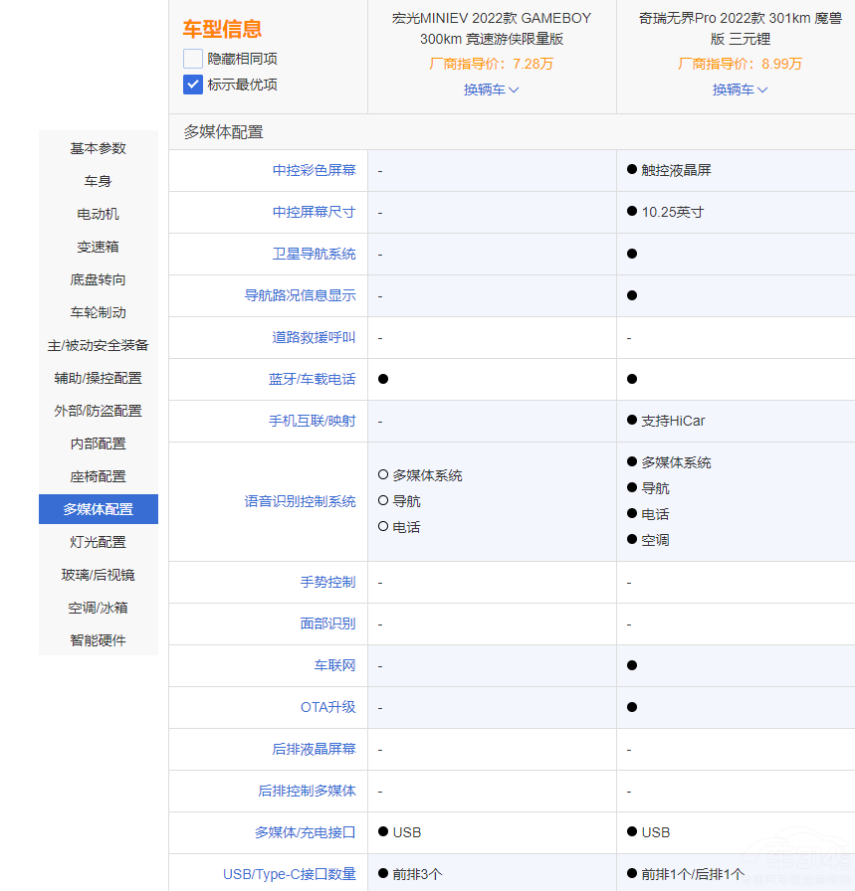The width and height of the screenshot is (855, 891).
Task: Check the 隐藏相同项 checkbox
Action: (193, 59)
